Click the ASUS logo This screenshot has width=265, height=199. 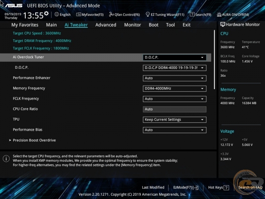click(x=14, y=5)
